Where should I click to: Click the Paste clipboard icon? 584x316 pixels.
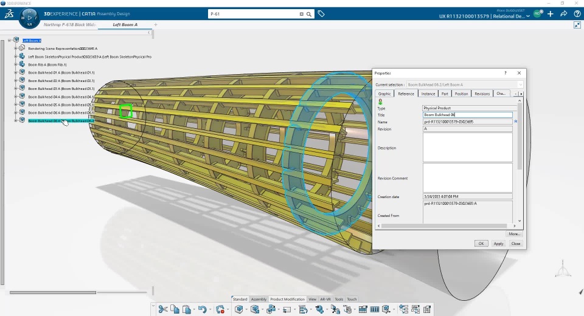tap(187, 309)
